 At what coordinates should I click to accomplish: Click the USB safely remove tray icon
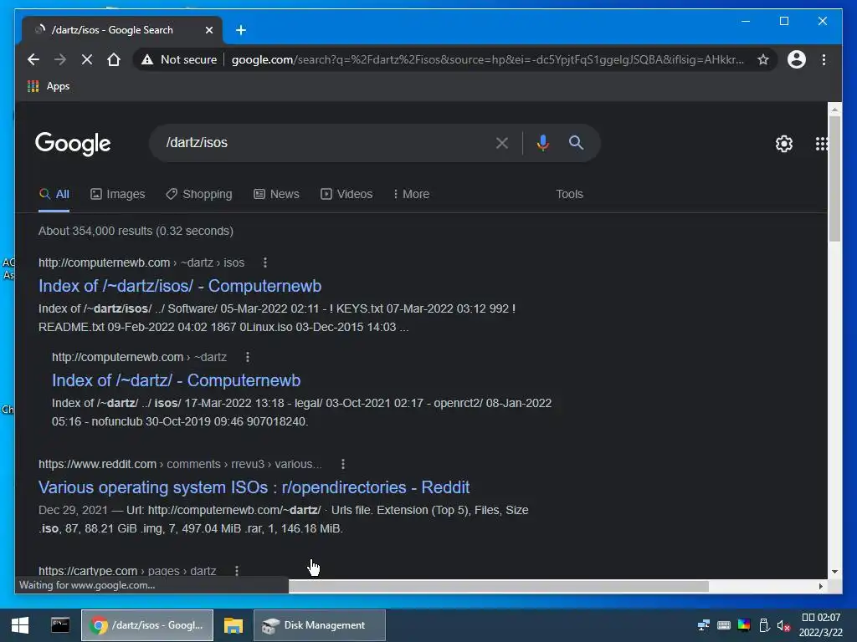[764, 625]
